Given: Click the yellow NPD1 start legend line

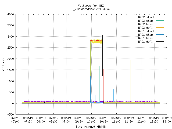Looking at the screenshot, I should click(160, 31).
